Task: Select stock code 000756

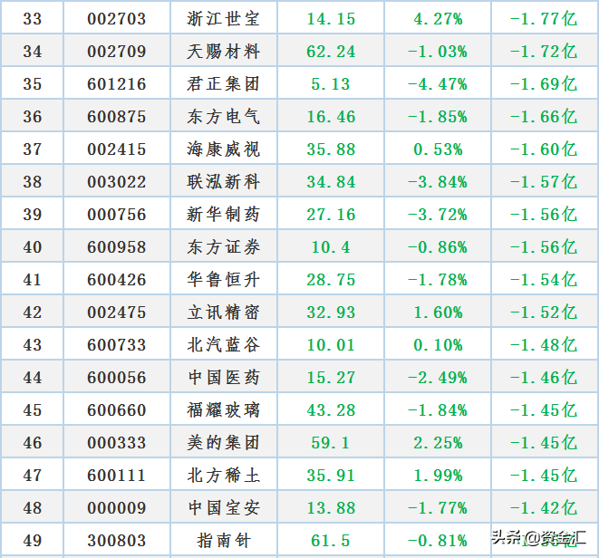Action: pos(117,215)
